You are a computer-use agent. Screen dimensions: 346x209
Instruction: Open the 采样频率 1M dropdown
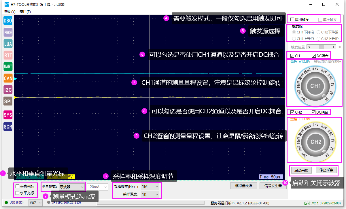150,187
